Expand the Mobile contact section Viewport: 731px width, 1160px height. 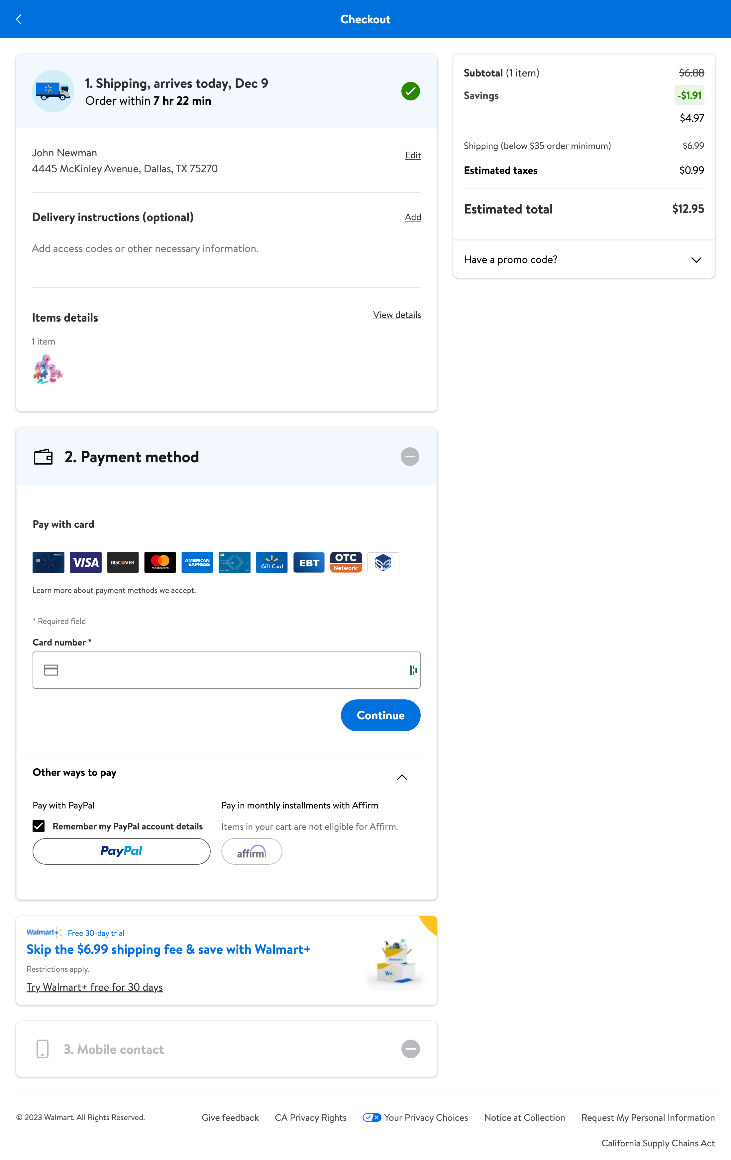pyautogui.click(x=410, y=1049)
